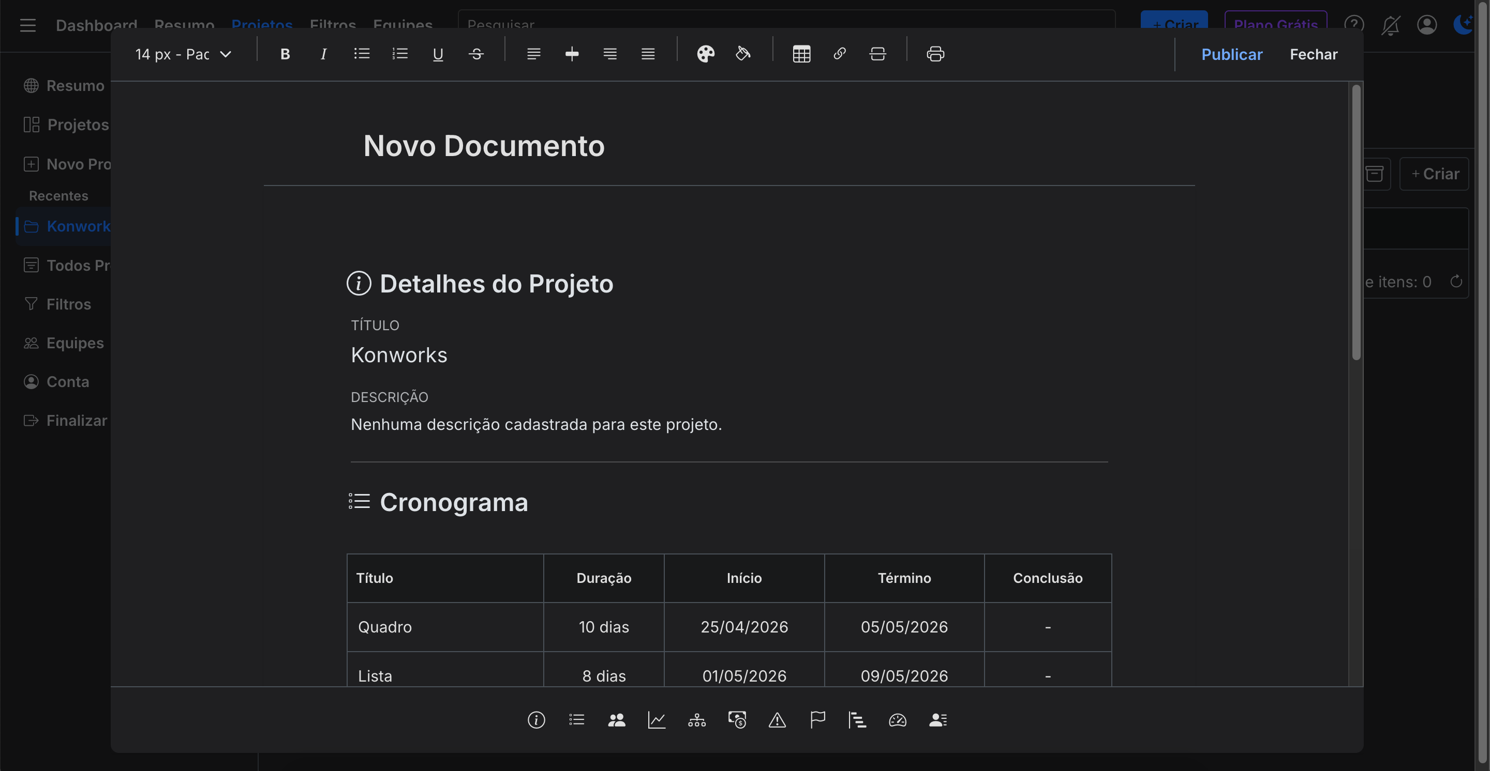The height and width of the screenshot is (771, 1490).
Task: Click the 25/04/2026 start date cell
Action: point(744,627)
